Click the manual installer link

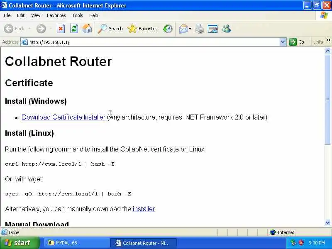pos(144,209)
